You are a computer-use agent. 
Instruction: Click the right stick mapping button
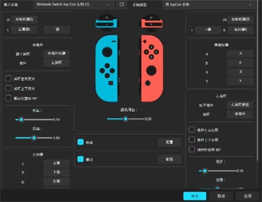pyautogui.click(x=240, y=114)
